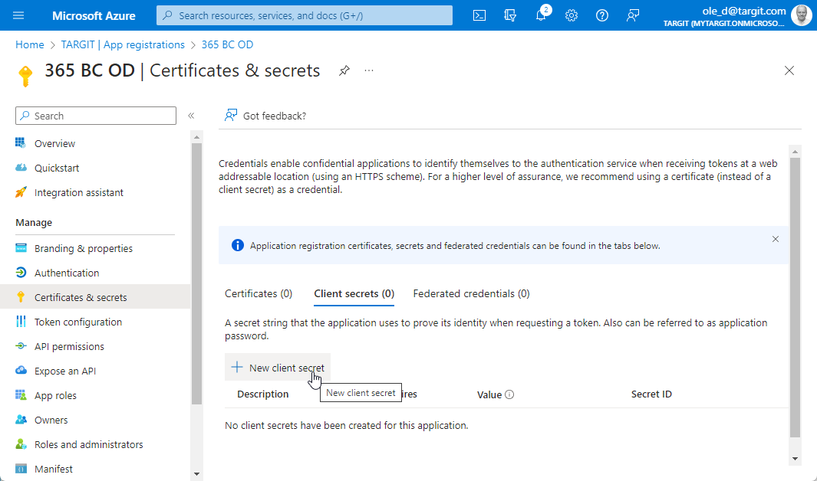Click the ole_d@targit.com account name

(744, 11)
